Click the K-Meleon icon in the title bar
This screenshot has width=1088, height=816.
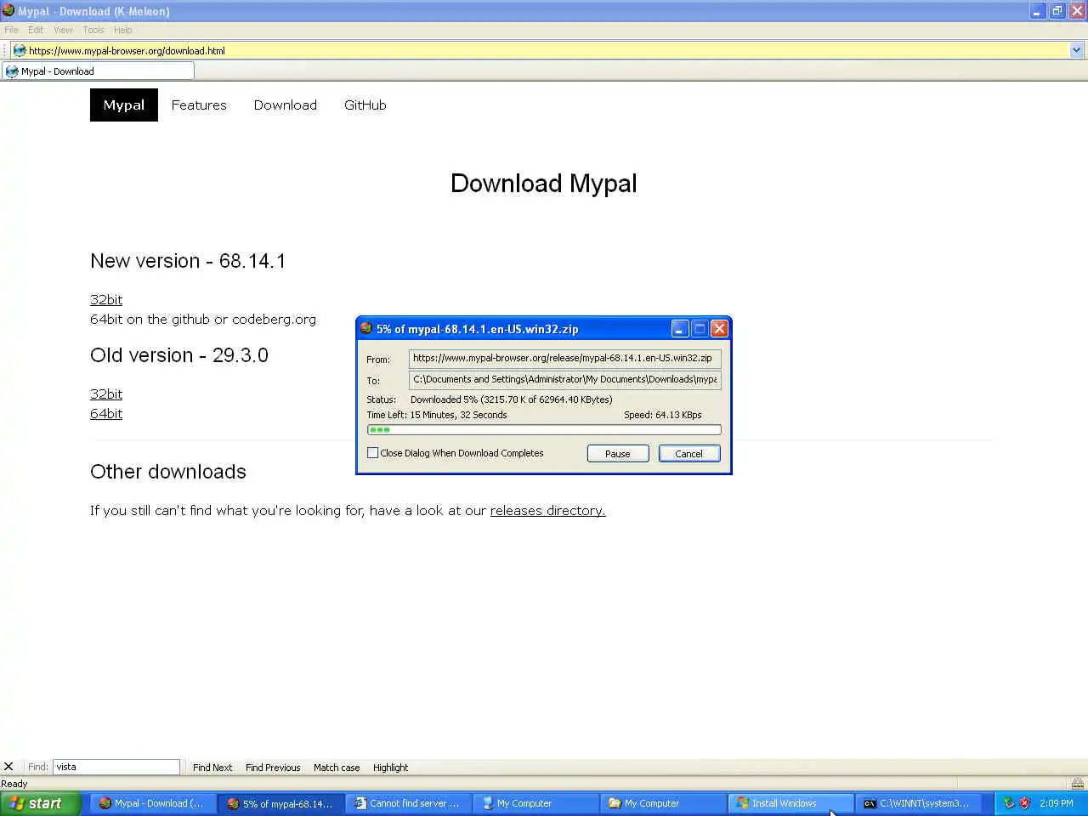tap(8, 11)
